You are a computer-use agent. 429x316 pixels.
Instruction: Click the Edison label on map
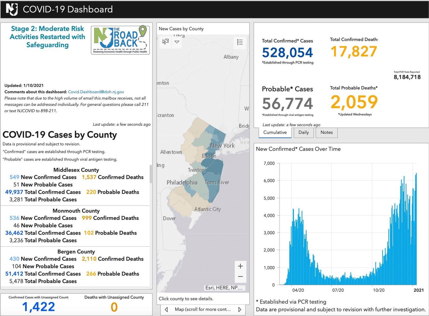tap(209, 156)
